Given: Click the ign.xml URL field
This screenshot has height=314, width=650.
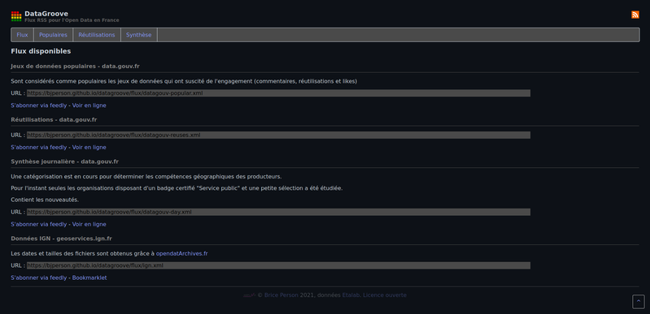Looking at the screenshot, I should point(278,265).
